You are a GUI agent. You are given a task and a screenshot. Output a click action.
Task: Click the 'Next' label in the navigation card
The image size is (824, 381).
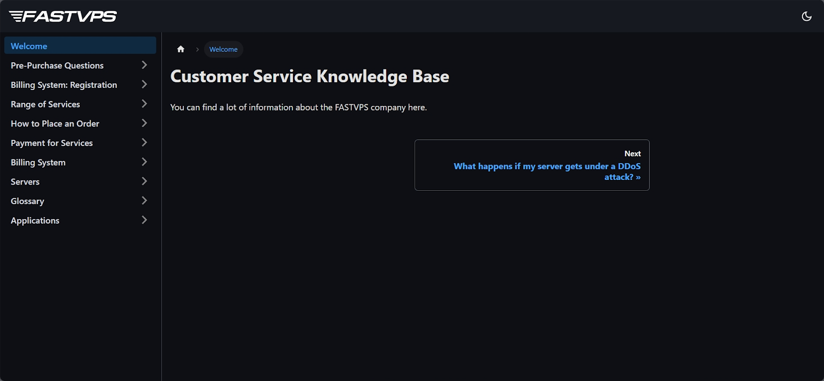tap(632, 153)
